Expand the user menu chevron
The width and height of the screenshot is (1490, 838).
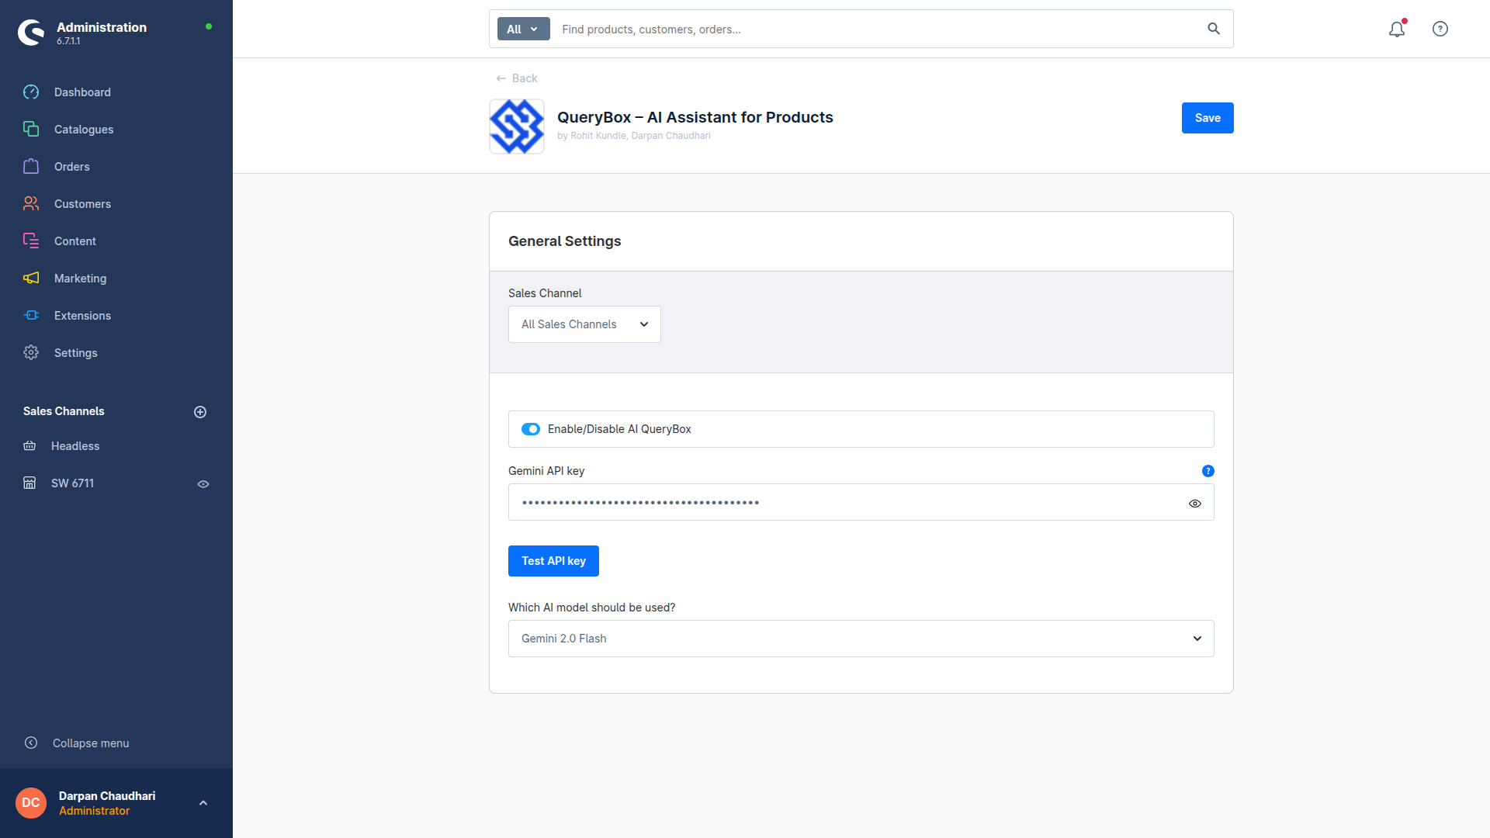pos(203,803)
